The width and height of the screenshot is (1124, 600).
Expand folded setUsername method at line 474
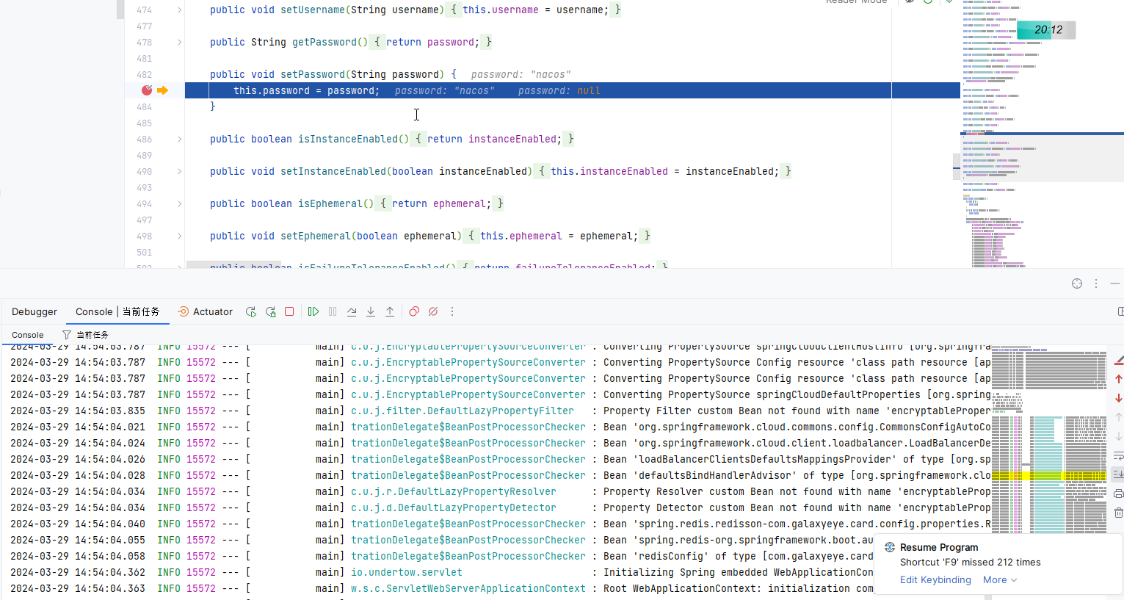tap(179, 10)
